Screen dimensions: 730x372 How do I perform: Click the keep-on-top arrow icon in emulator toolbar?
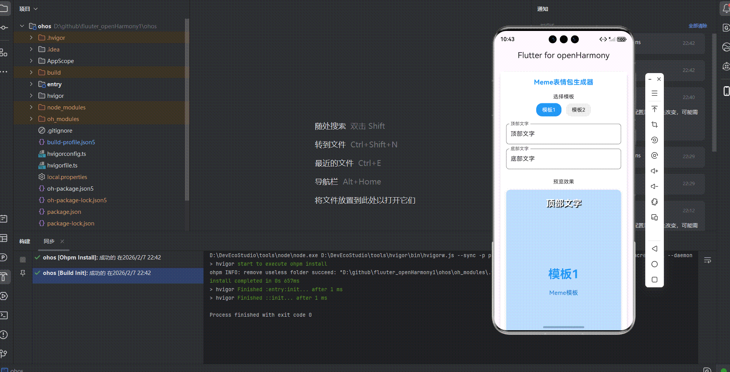click(x=654, y=109)
